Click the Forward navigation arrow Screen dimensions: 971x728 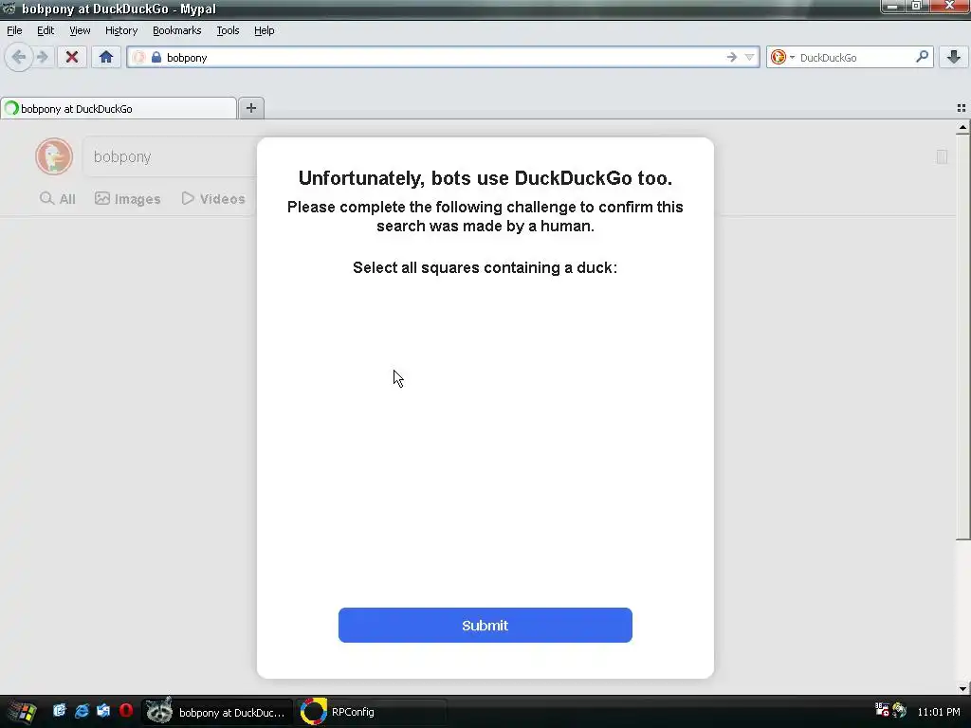[x=42, y=58]
